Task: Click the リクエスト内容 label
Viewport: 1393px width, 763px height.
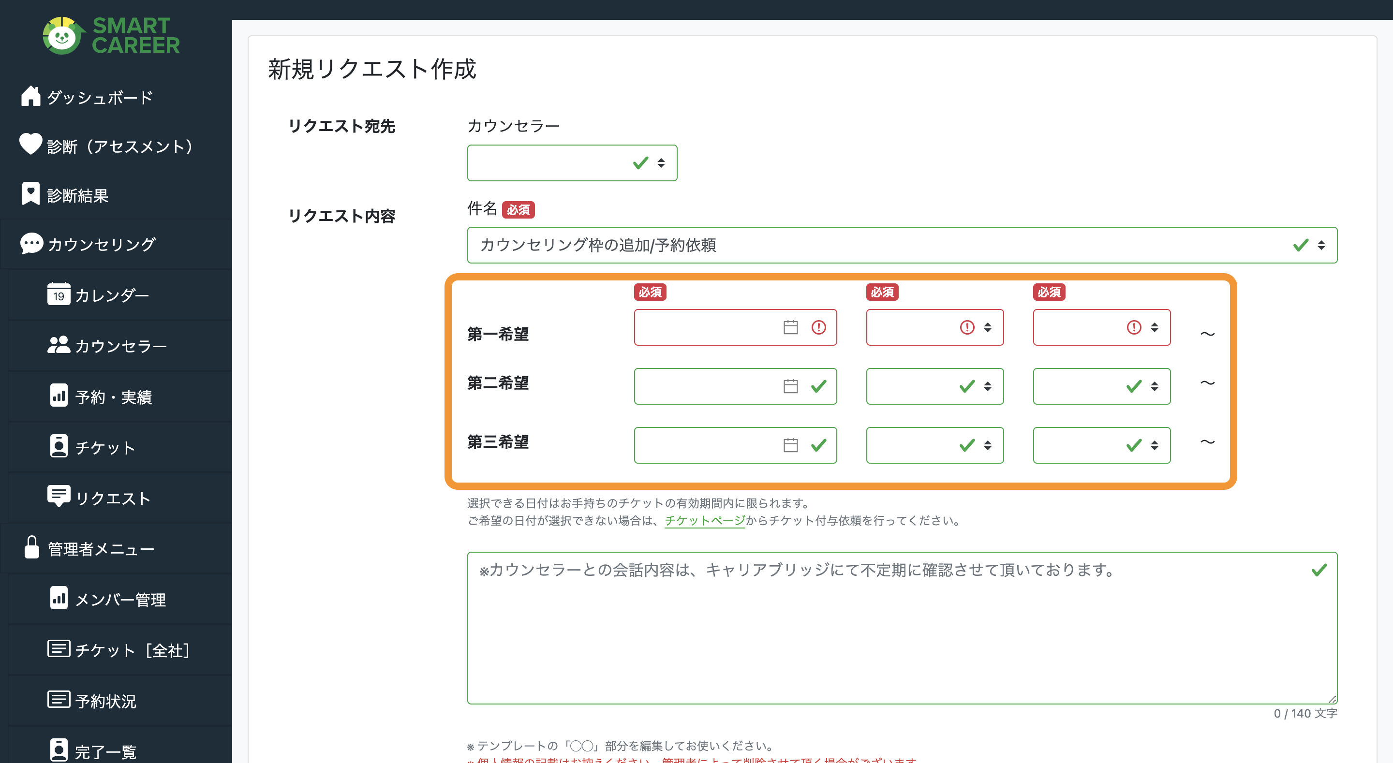Action: (342, 216)
